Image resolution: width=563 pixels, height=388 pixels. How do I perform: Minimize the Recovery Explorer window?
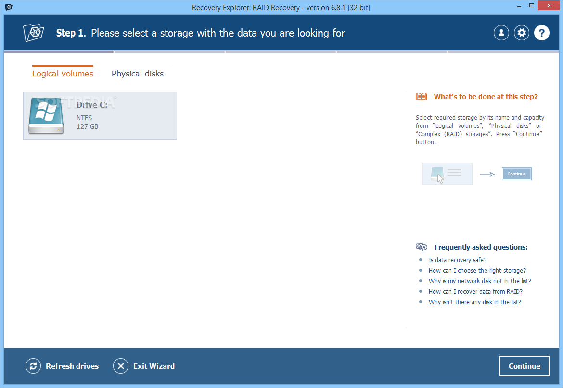[x=518, y=6]
